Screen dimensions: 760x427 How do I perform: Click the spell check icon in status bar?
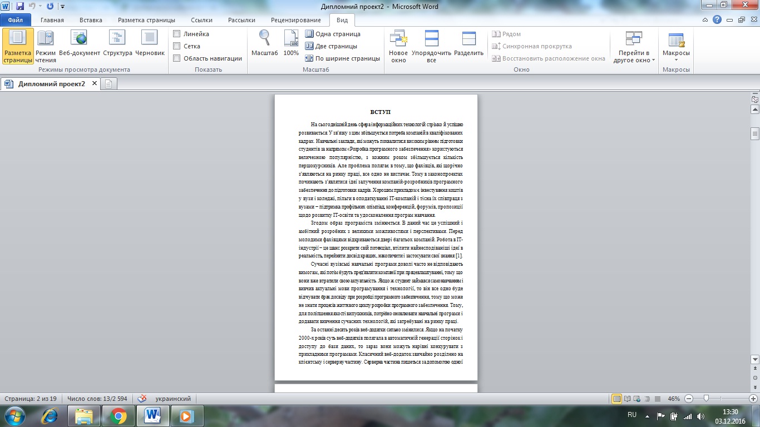[x=142, y=399]
